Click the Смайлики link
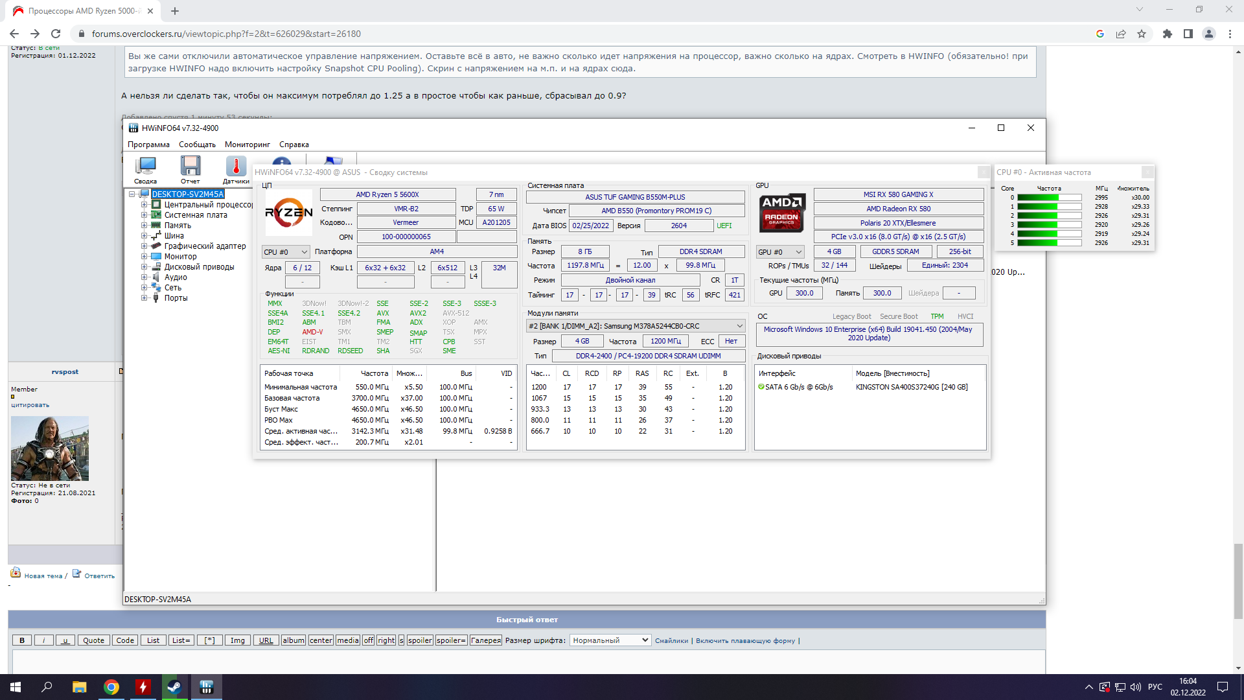The height and width of the screenshot is (700, 1244). 671,641
